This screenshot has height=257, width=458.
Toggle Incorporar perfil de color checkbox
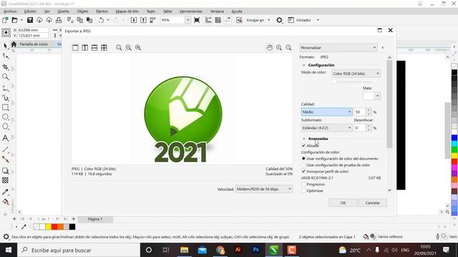click(303, 171)
